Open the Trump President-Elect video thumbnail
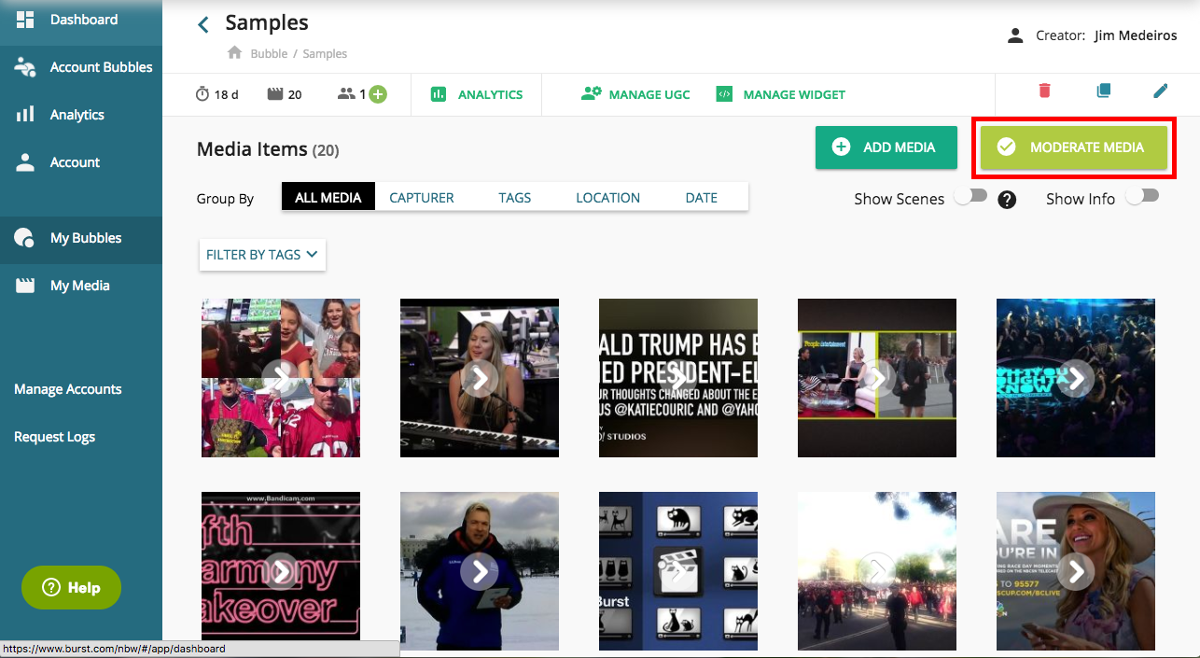 678,378
